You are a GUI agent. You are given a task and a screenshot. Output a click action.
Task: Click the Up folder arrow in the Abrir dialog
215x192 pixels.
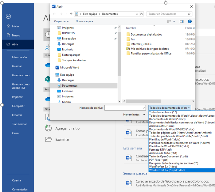click(71, 14)
